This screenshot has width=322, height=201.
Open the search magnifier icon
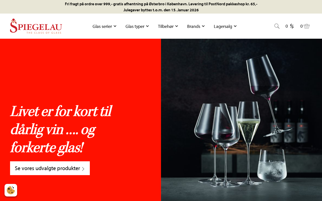click(x=277, y=26)
